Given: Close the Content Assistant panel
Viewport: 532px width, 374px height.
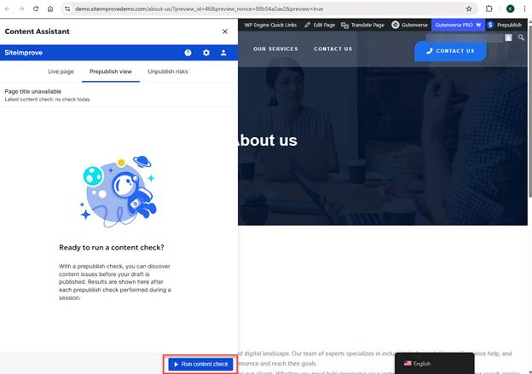Looking at the screenshot, I should (x=225, y=32).
